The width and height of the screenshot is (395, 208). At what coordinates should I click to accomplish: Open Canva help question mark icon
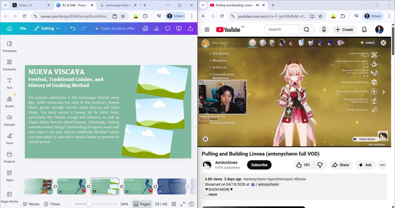pyautogui.click(x=192, y=204)
